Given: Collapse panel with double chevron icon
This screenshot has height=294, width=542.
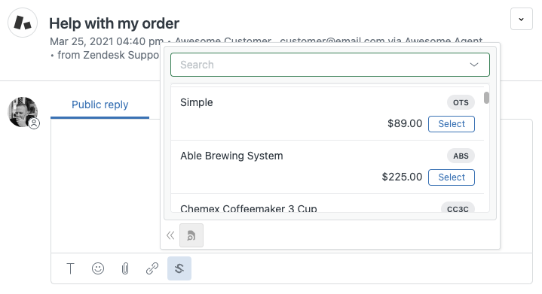Looking at the screenshot, I should (x=170, y=235).
